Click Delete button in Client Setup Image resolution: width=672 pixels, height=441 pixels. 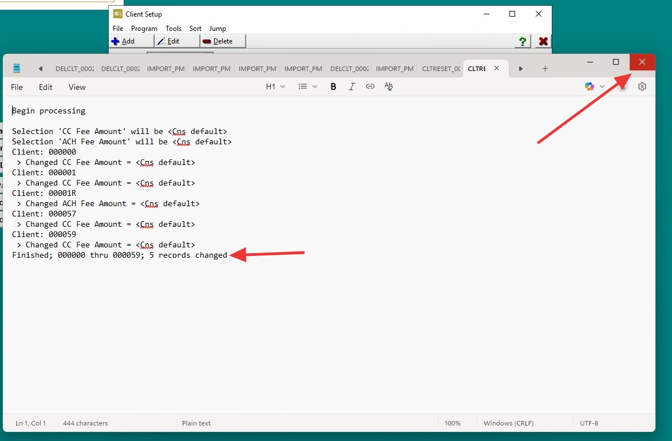tap(223, 41)
